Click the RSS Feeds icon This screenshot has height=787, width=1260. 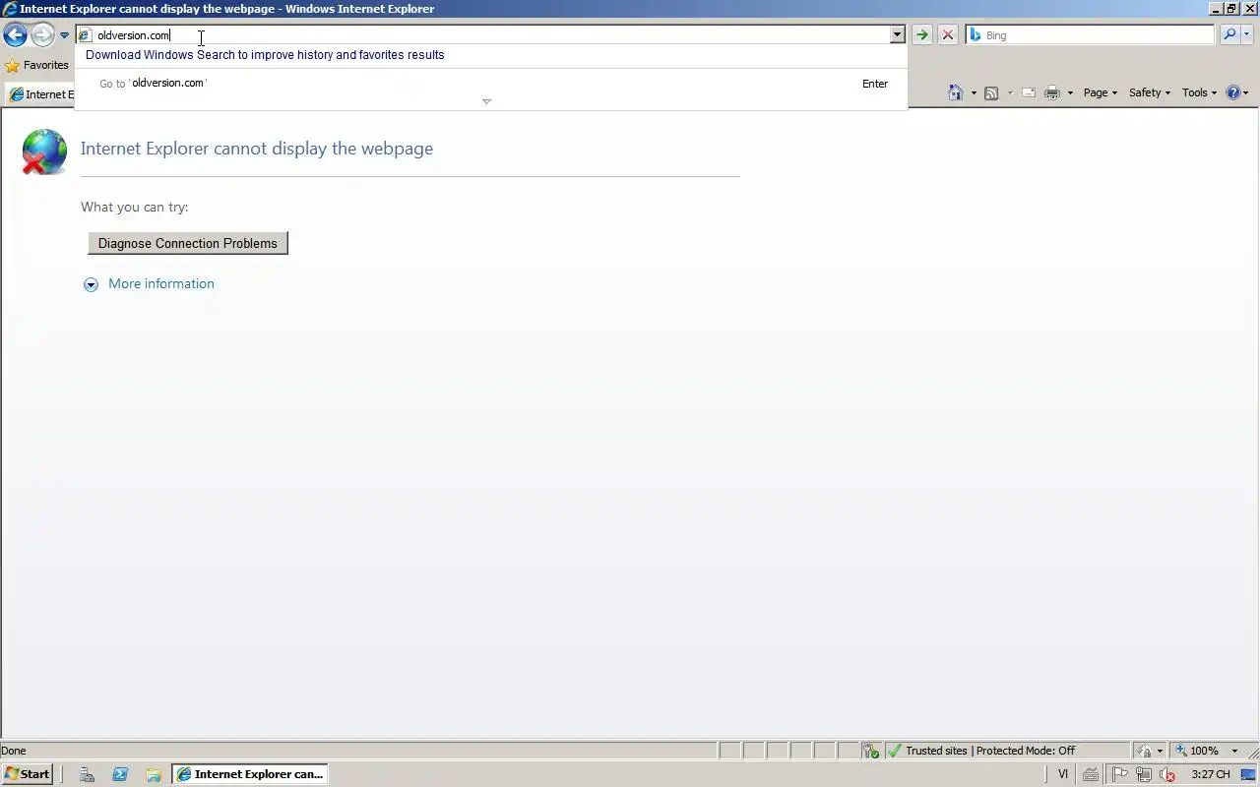click(x=991, y=93)
